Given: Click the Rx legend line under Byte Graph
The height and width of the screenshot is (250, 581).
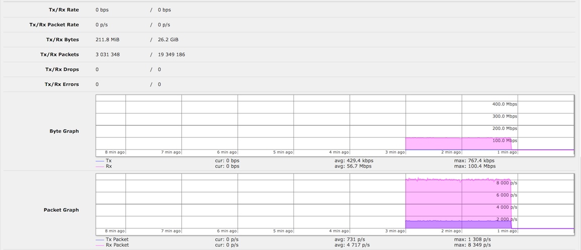Looking at the screenshot, I should tap(100, 166).
